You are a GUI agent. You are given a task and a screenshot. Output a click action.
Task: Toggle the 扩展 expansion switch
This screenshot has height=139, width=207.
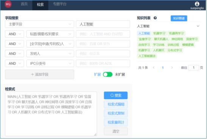click(x=107, y=75)
